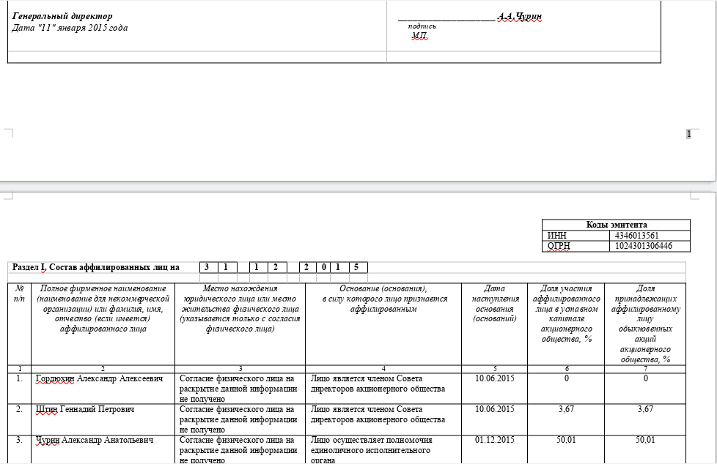This screenshot has height=464, width=717.
Task: Click the date box containing digit '0'
Action: coord(323,267)
